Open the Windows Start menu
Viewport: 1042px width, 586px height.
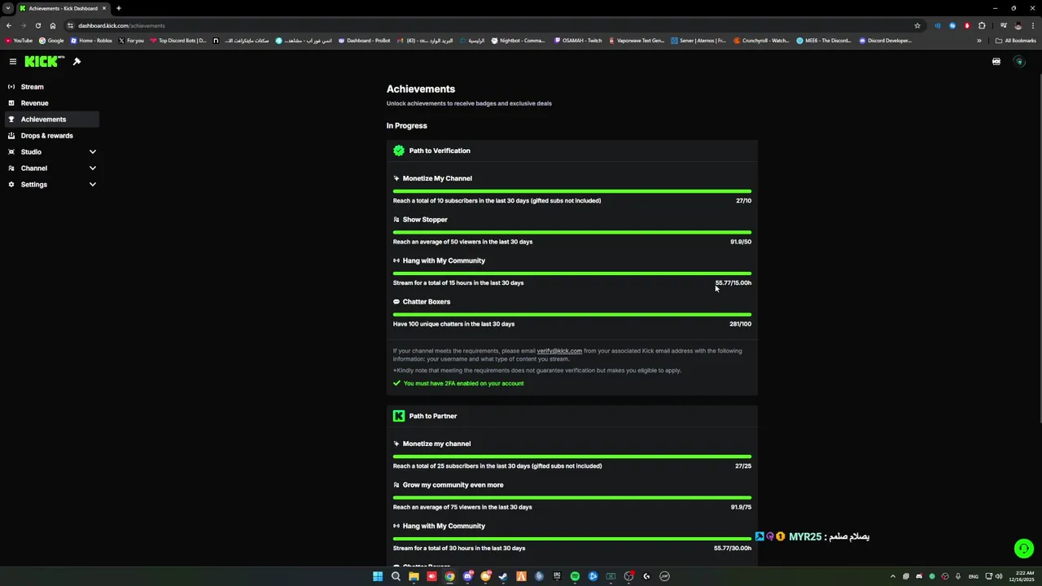click(378, 576)
